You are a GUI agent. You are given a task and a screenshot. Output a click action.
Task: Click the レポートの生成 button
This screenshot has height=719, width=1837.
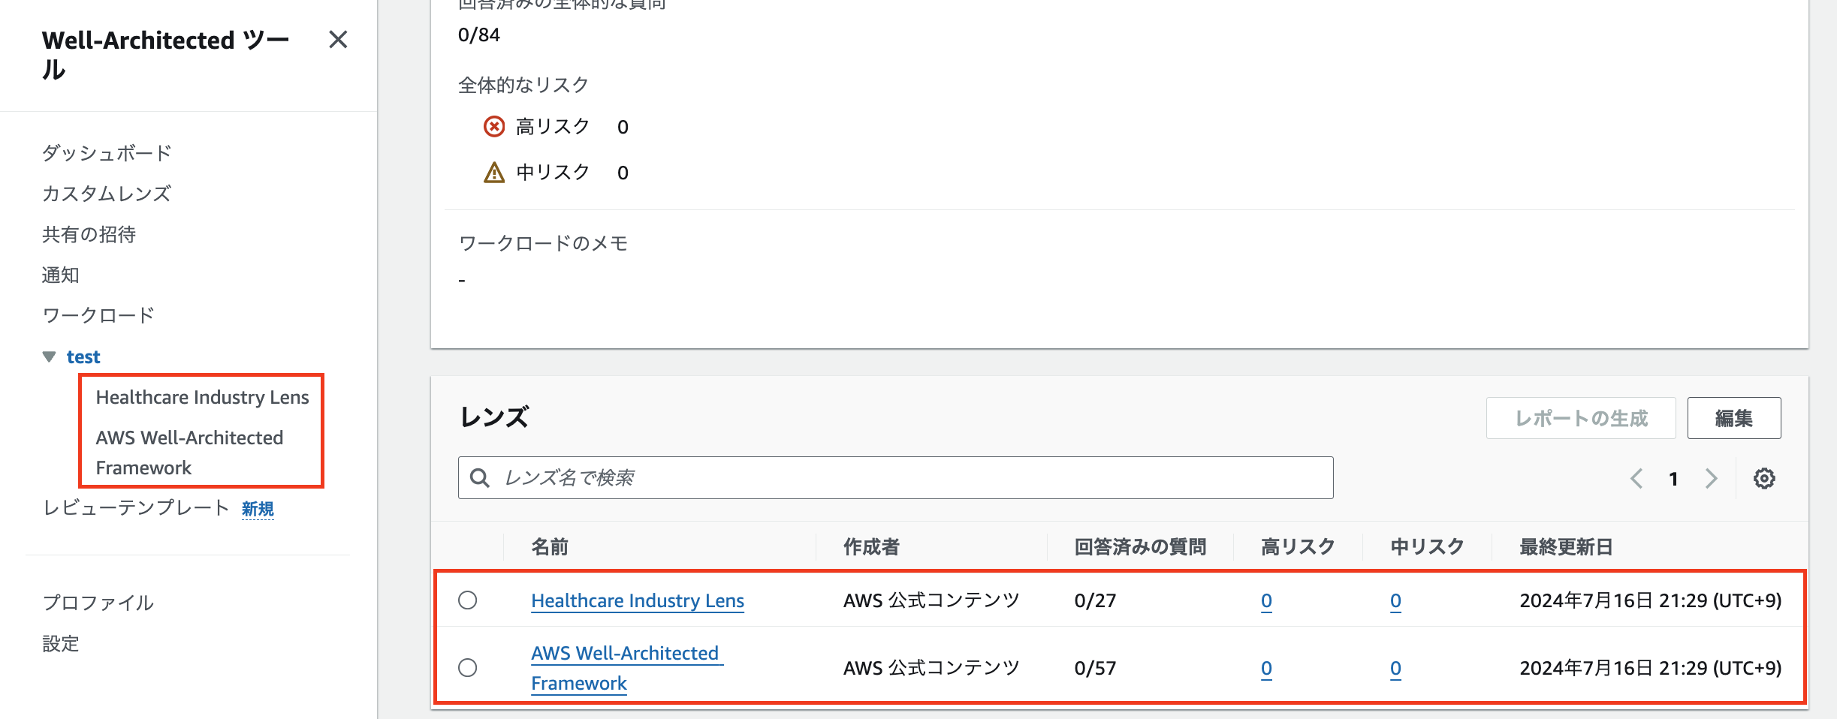[x=1581, y=418]
